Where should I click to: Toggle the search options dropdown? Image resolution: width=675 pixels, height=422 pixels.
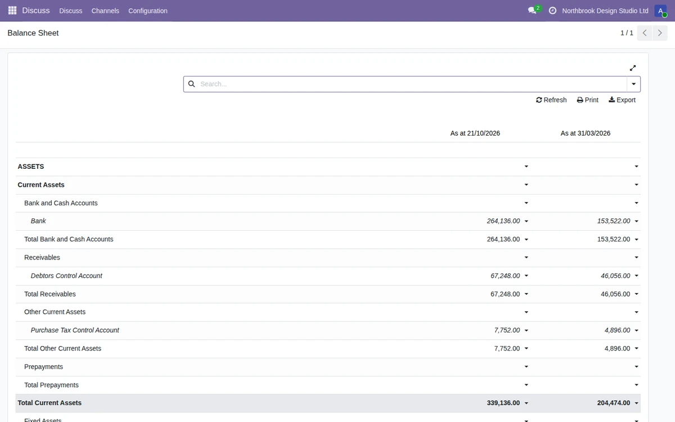(x=634, y=84)
